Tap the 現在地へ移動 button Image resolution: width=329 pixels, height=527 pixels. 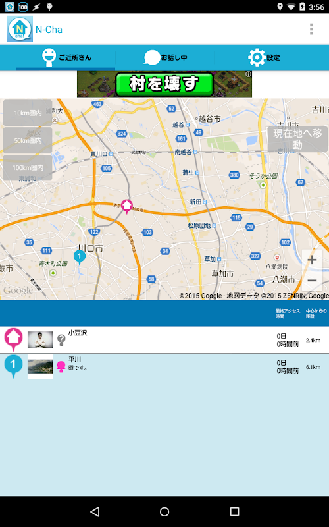(297, 139)
